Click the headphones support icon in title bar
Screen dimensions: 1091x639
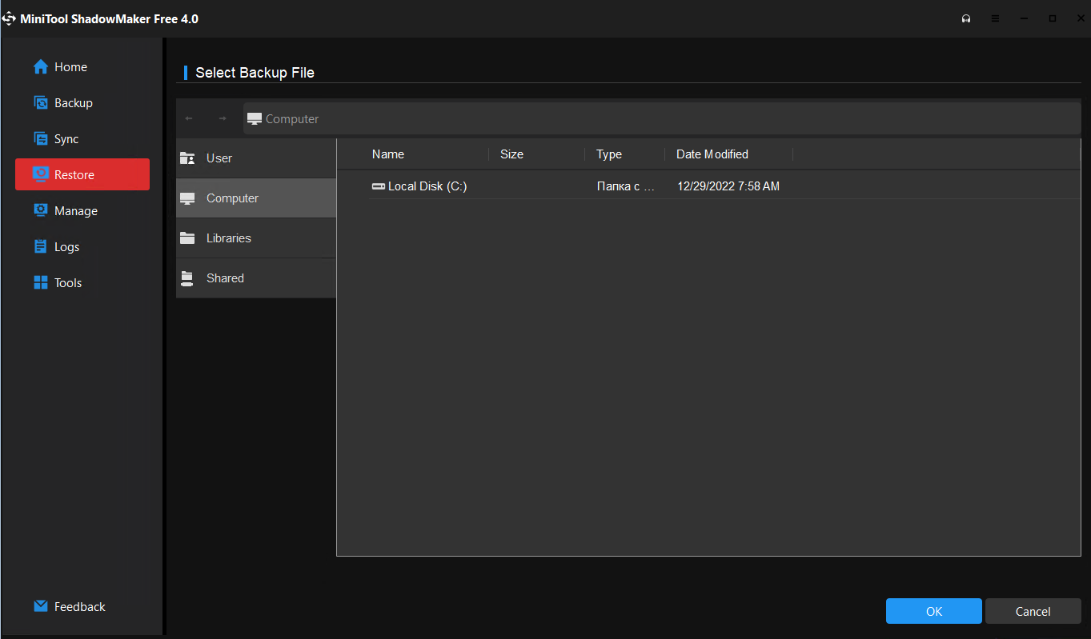tap(966, 18)
